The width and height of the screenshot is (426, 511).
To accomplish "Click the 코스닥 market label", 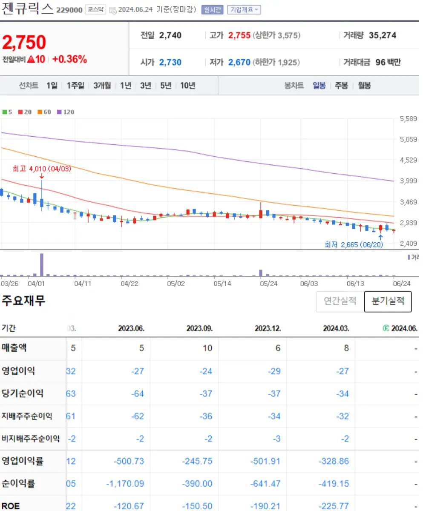I will tap(95, 10).
